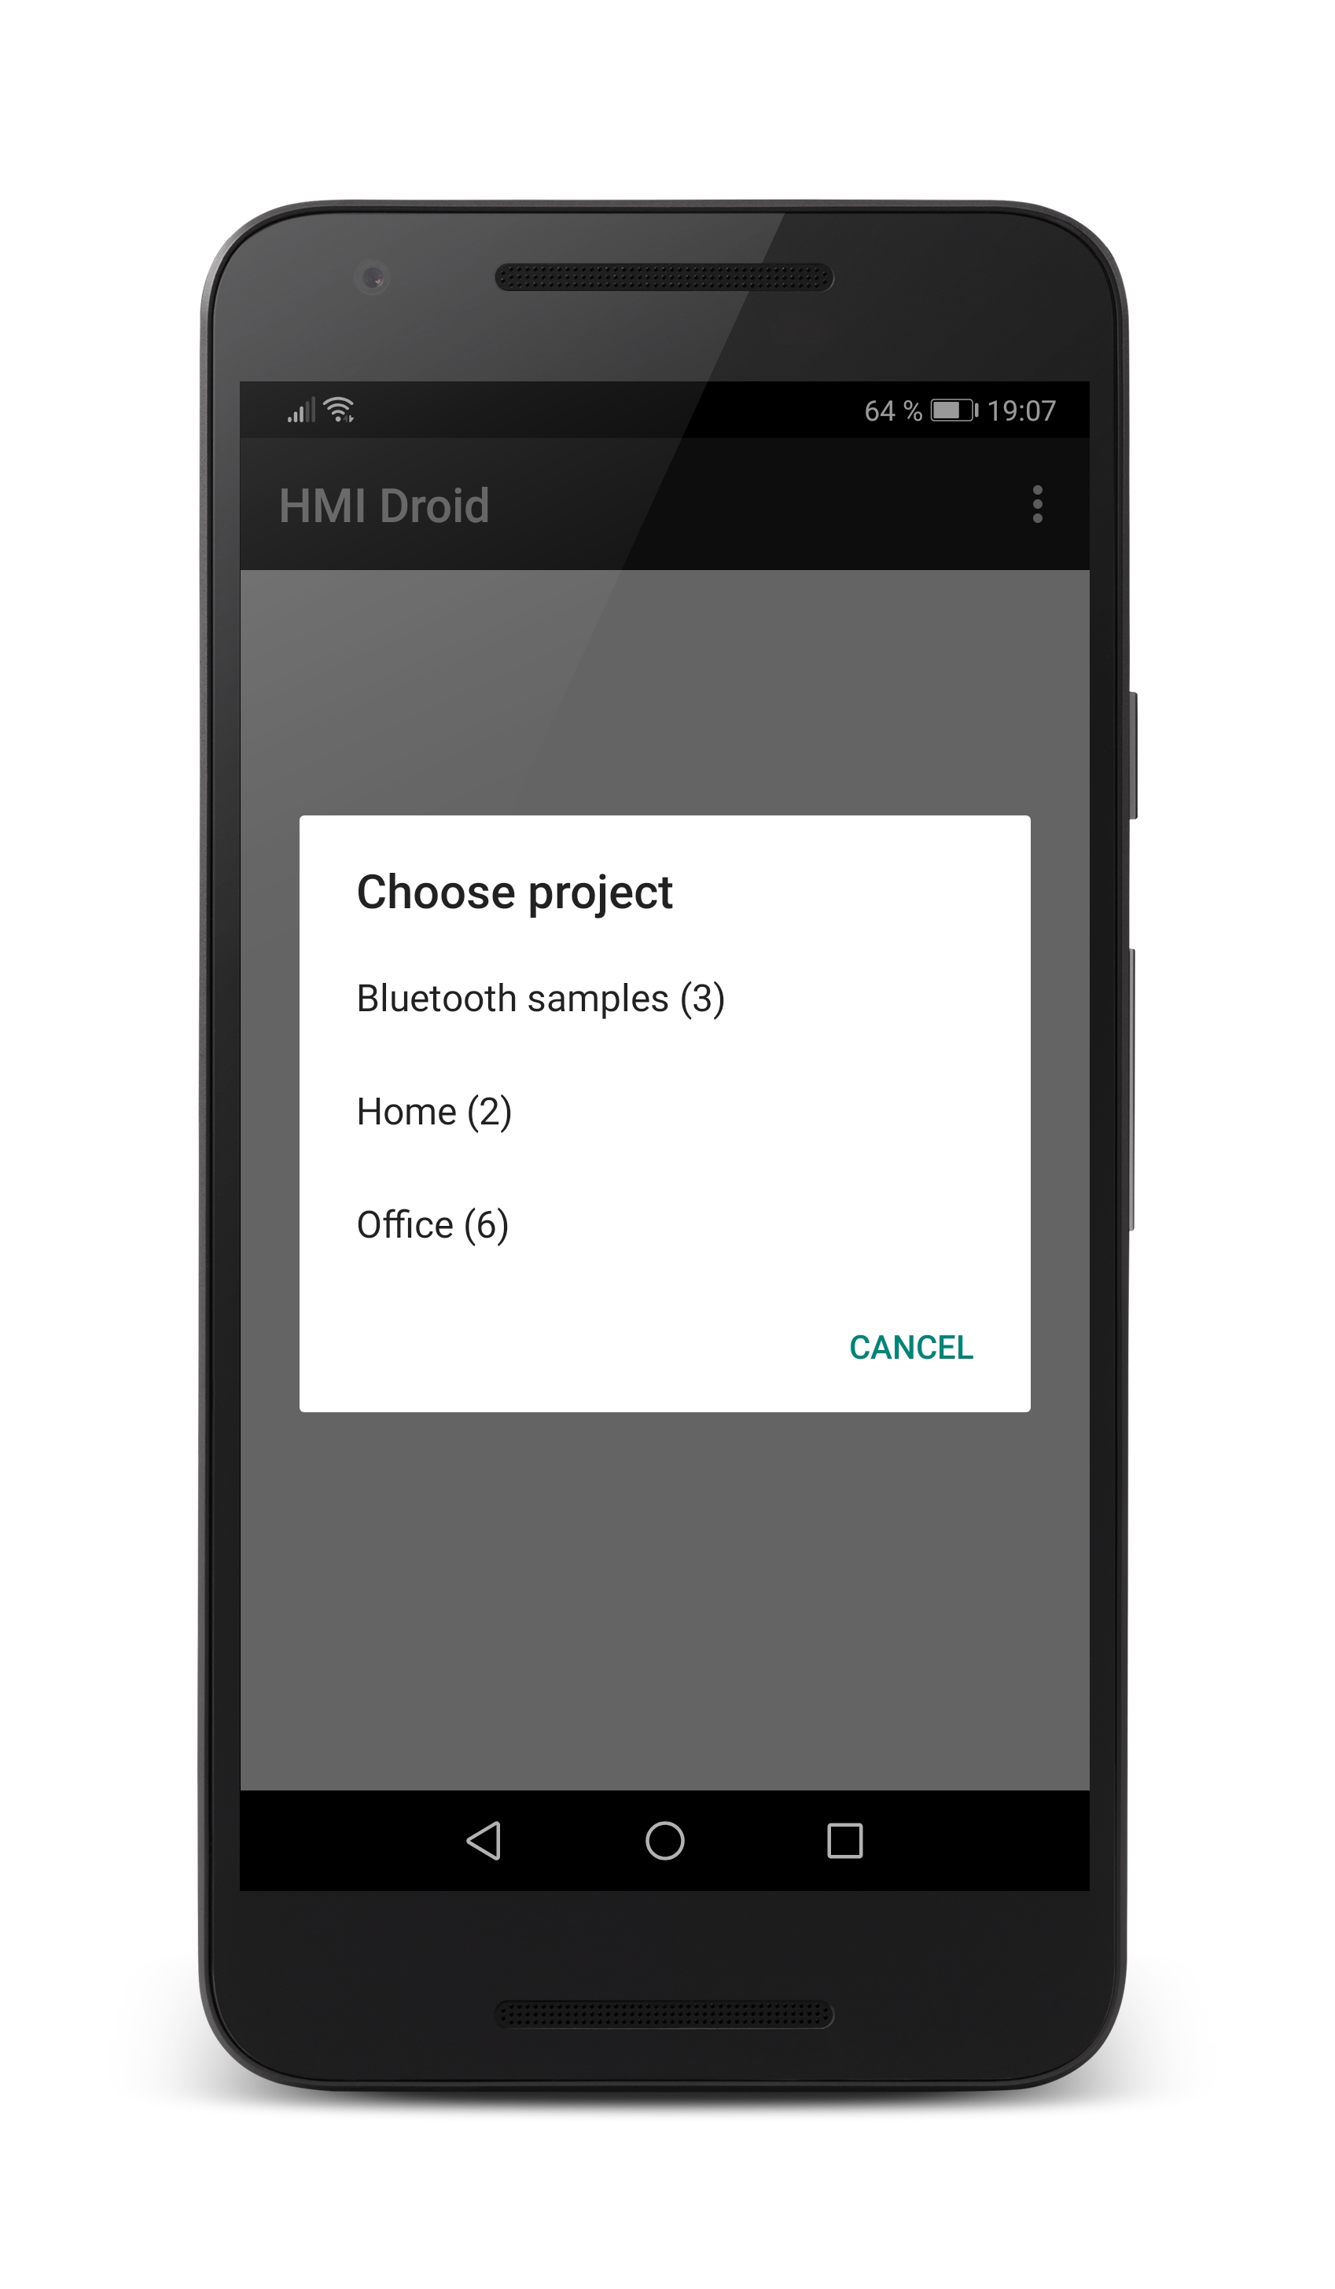Tap the bottom speaker grille
This screenshot has height=2289, width=1335.
[x=664, y=2015]
